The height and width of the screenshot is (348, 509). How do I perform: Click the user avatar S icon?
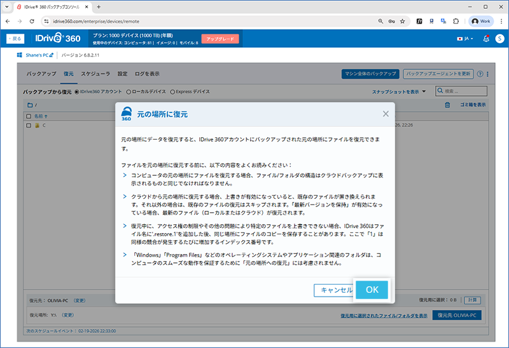tap(499, 39)
